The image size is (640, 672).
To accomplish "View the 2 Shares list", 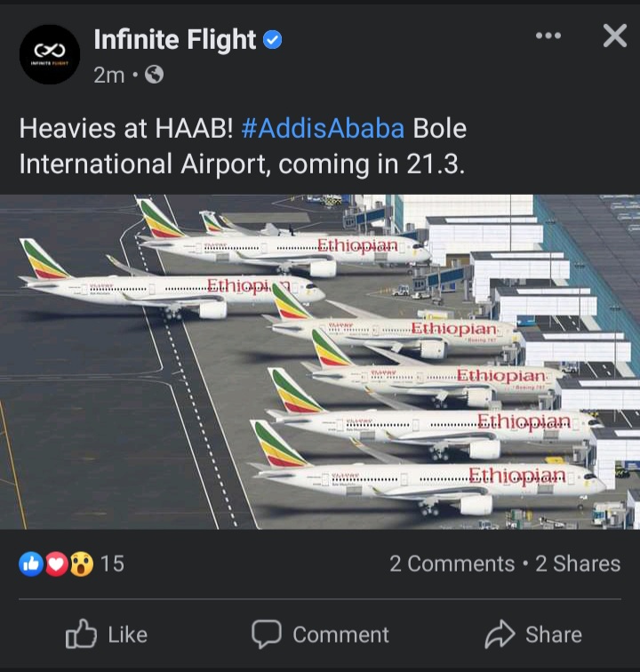I will click(x=578, y=564).
